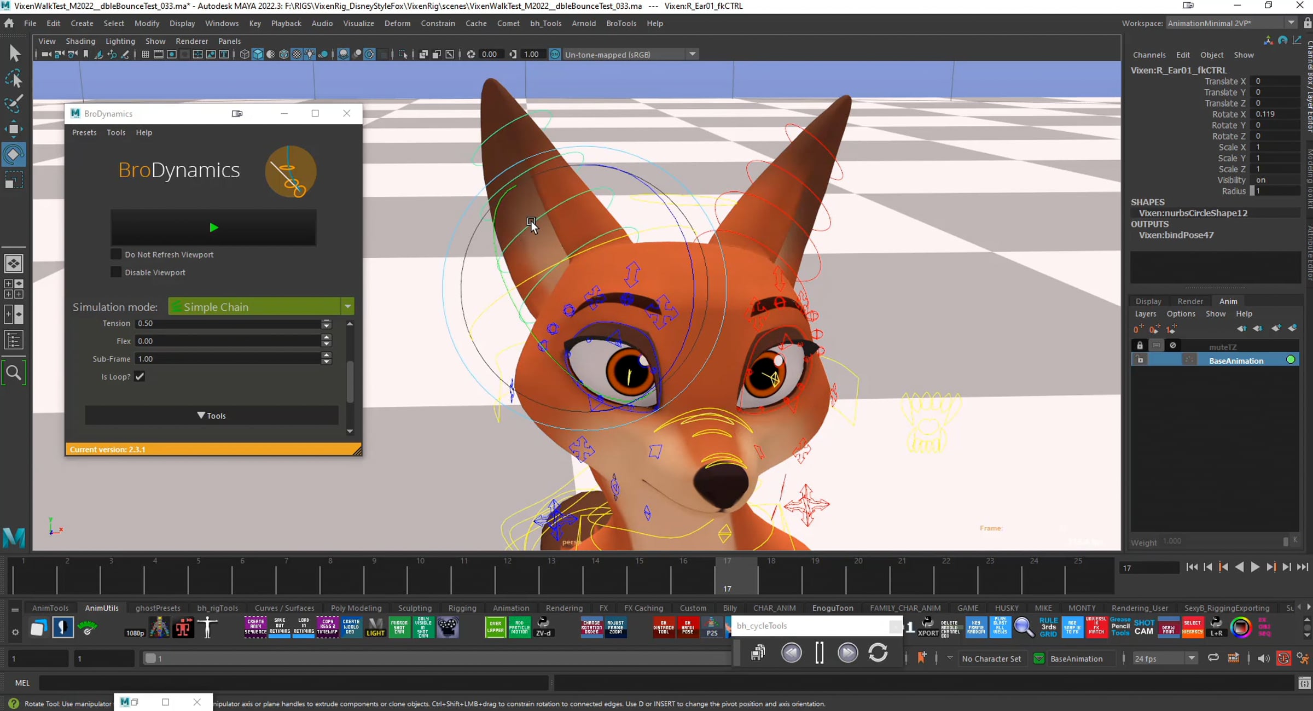Go to the start of playback range
The height and width of the screenshot is (711, 1313).
point(1192,567)
